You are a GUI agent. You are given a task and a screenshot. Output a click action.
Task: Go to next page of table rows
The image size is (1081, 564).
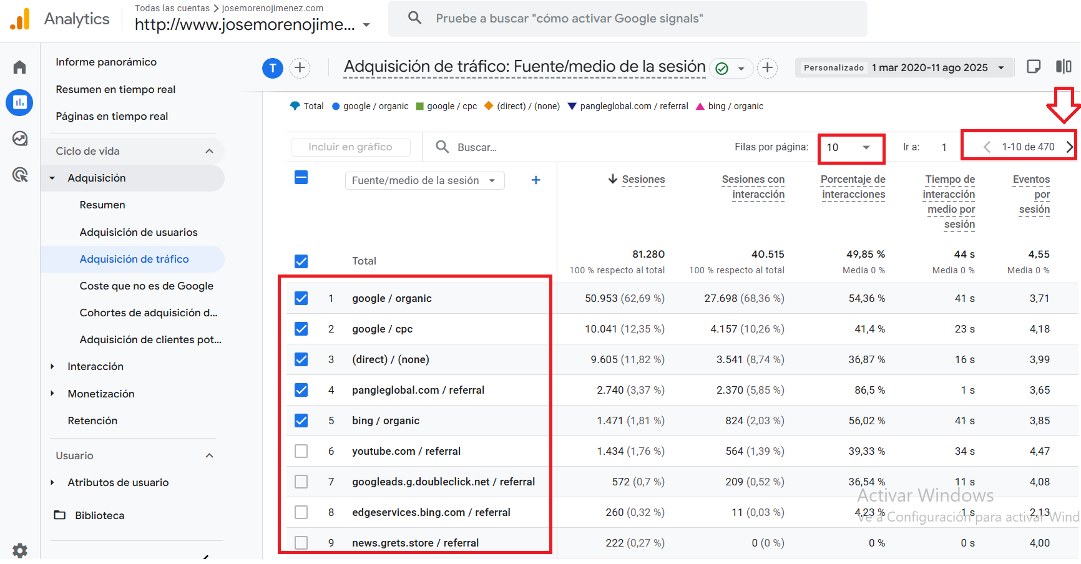pyautogui.click(x=1069, y=147)
